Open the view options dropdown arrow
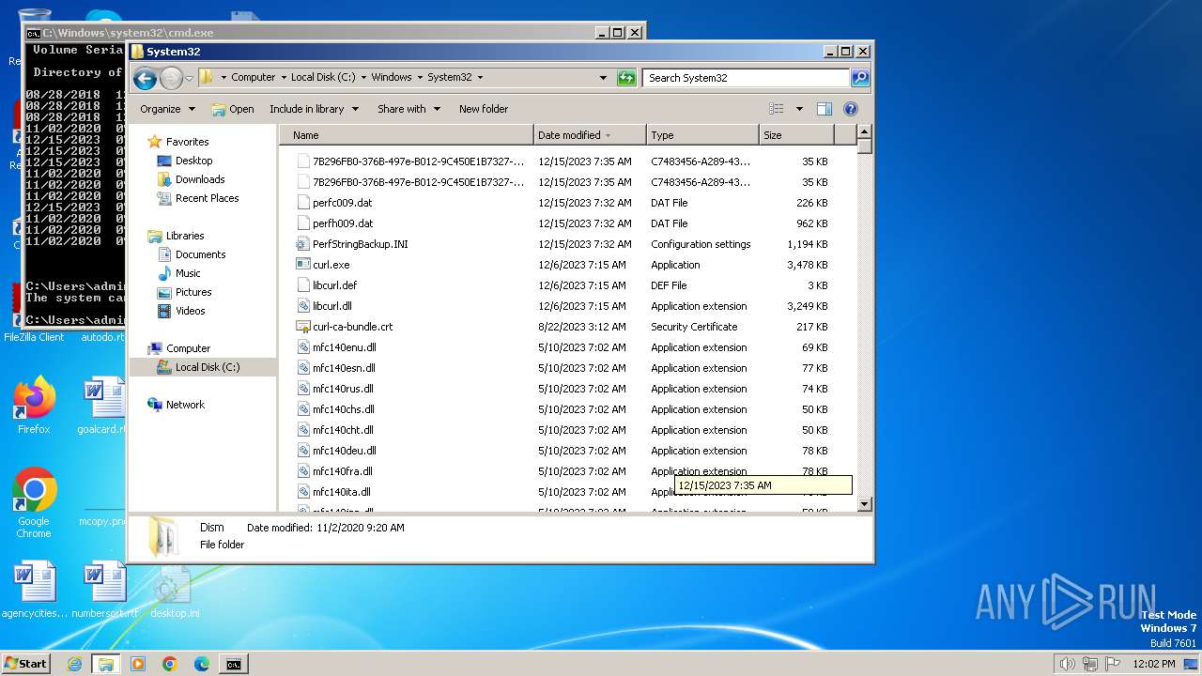The width and height of the screenshot is (1202, 676). point(799,109)
